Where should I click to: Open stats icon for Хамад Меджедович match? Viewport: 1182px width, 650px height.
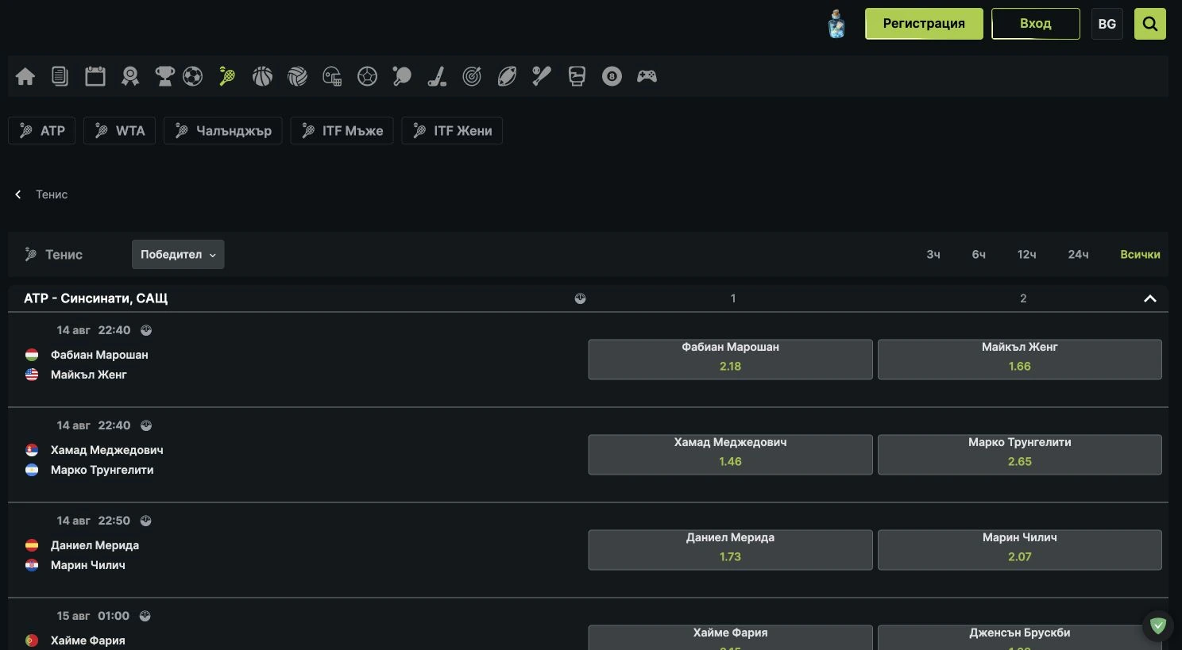[146, 425]
